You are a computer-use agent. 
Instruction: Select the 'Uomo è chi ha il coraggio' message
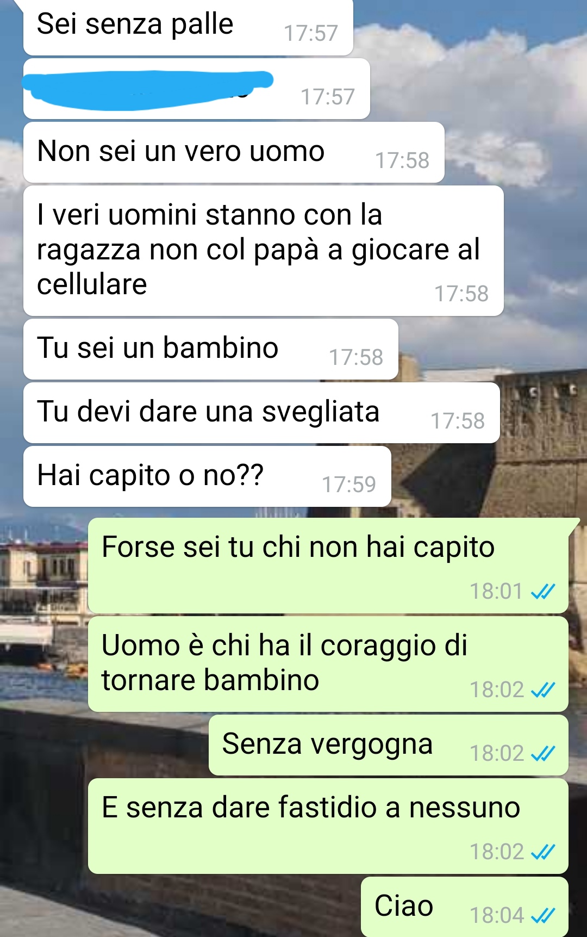click(x=328, y=664)
